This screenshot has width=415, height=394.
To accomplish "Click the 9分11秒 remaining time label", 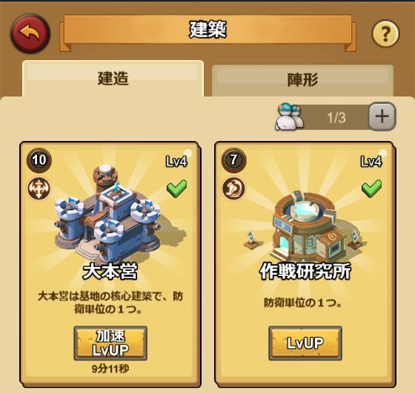I will pyautogui.click(x=110, y=369).
